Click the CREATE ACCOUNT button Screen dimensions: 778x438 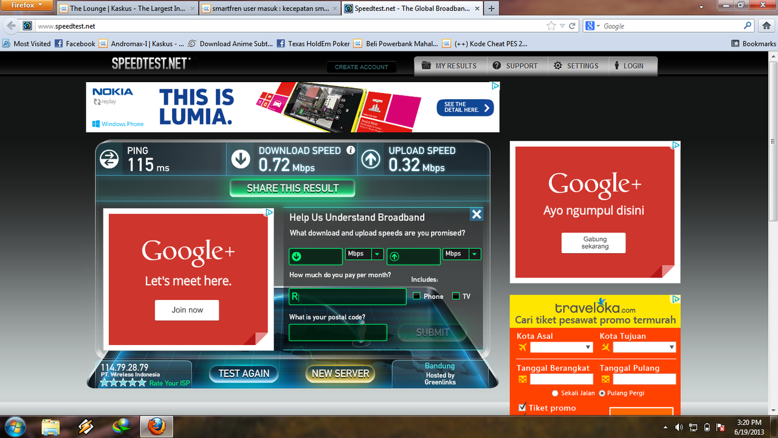[362, 67]
